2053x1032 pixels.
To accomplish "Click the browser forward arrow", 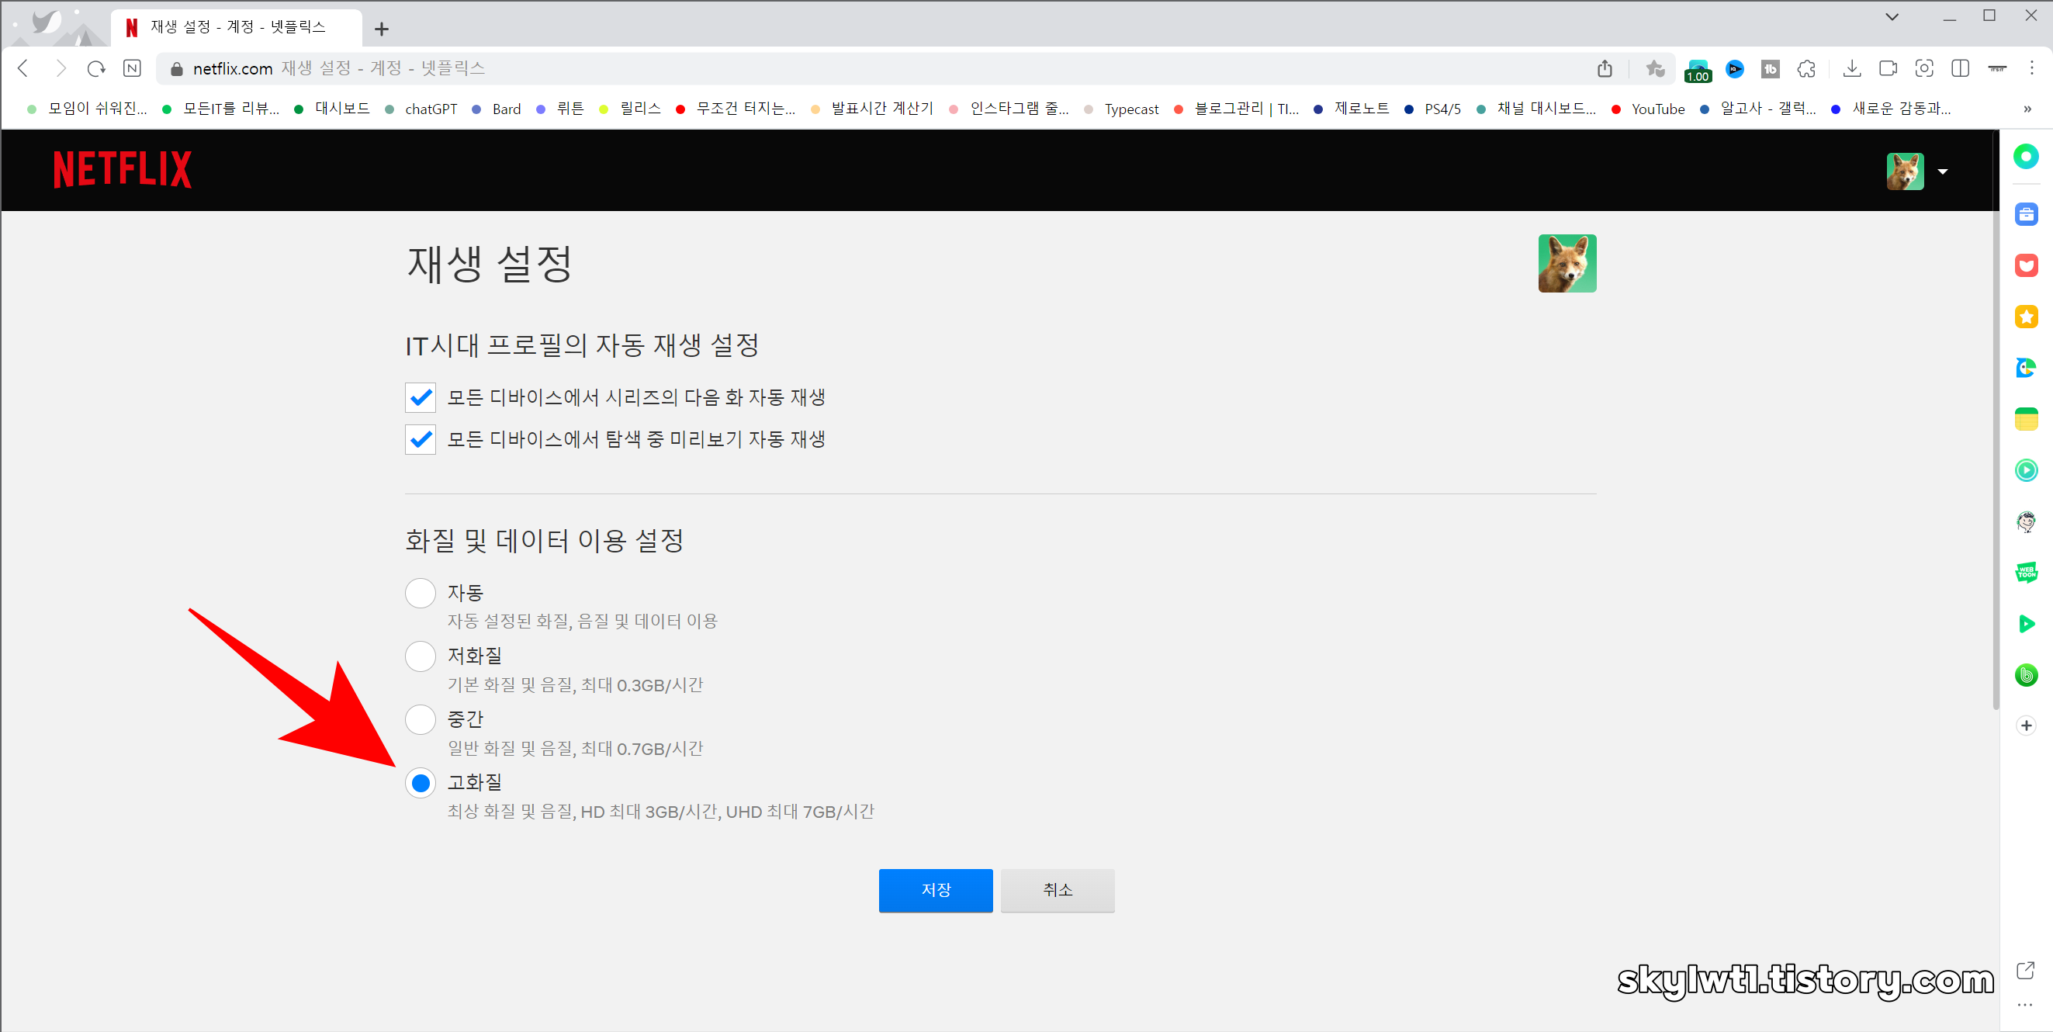I will [60, 68].
